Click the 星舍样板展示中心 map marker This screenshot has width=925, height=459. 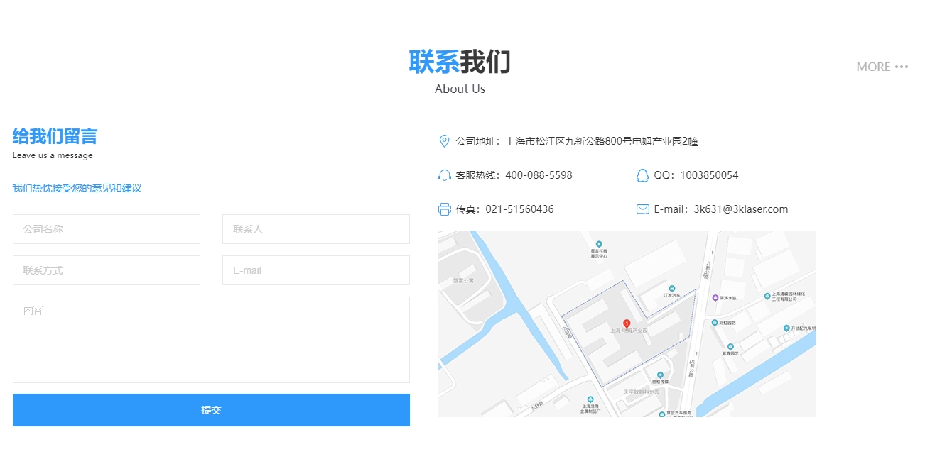pyautogui.click(x=599, y=244)
